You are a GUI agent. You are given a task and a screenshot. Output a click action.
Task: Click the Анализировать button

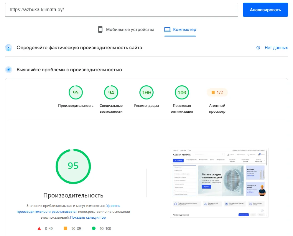pos(265,10)
